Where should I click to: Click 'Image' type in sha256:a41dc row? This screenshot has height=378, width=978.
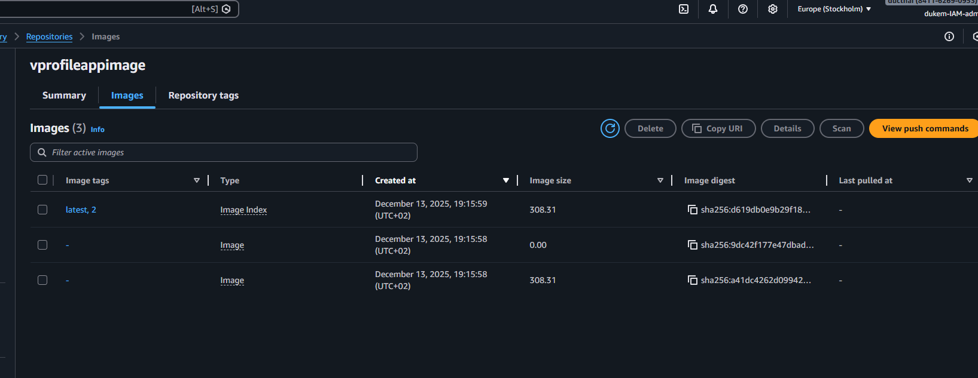pyautogui.click(x=232, y=280)
